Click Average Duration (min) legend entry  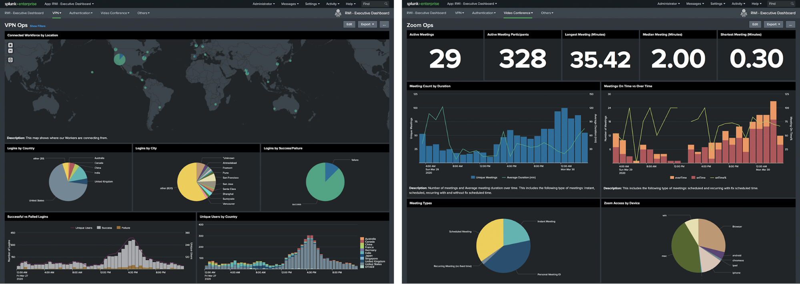pos(519,177)
